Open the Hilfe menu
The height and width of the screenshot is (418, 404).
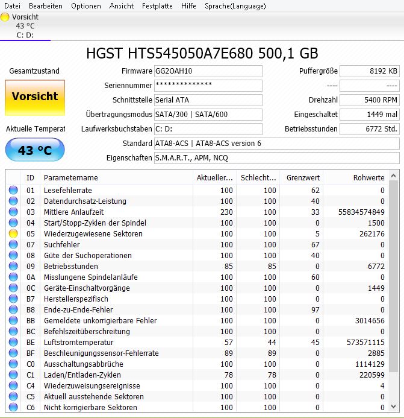pyautogui.click(x=188, y=6)
